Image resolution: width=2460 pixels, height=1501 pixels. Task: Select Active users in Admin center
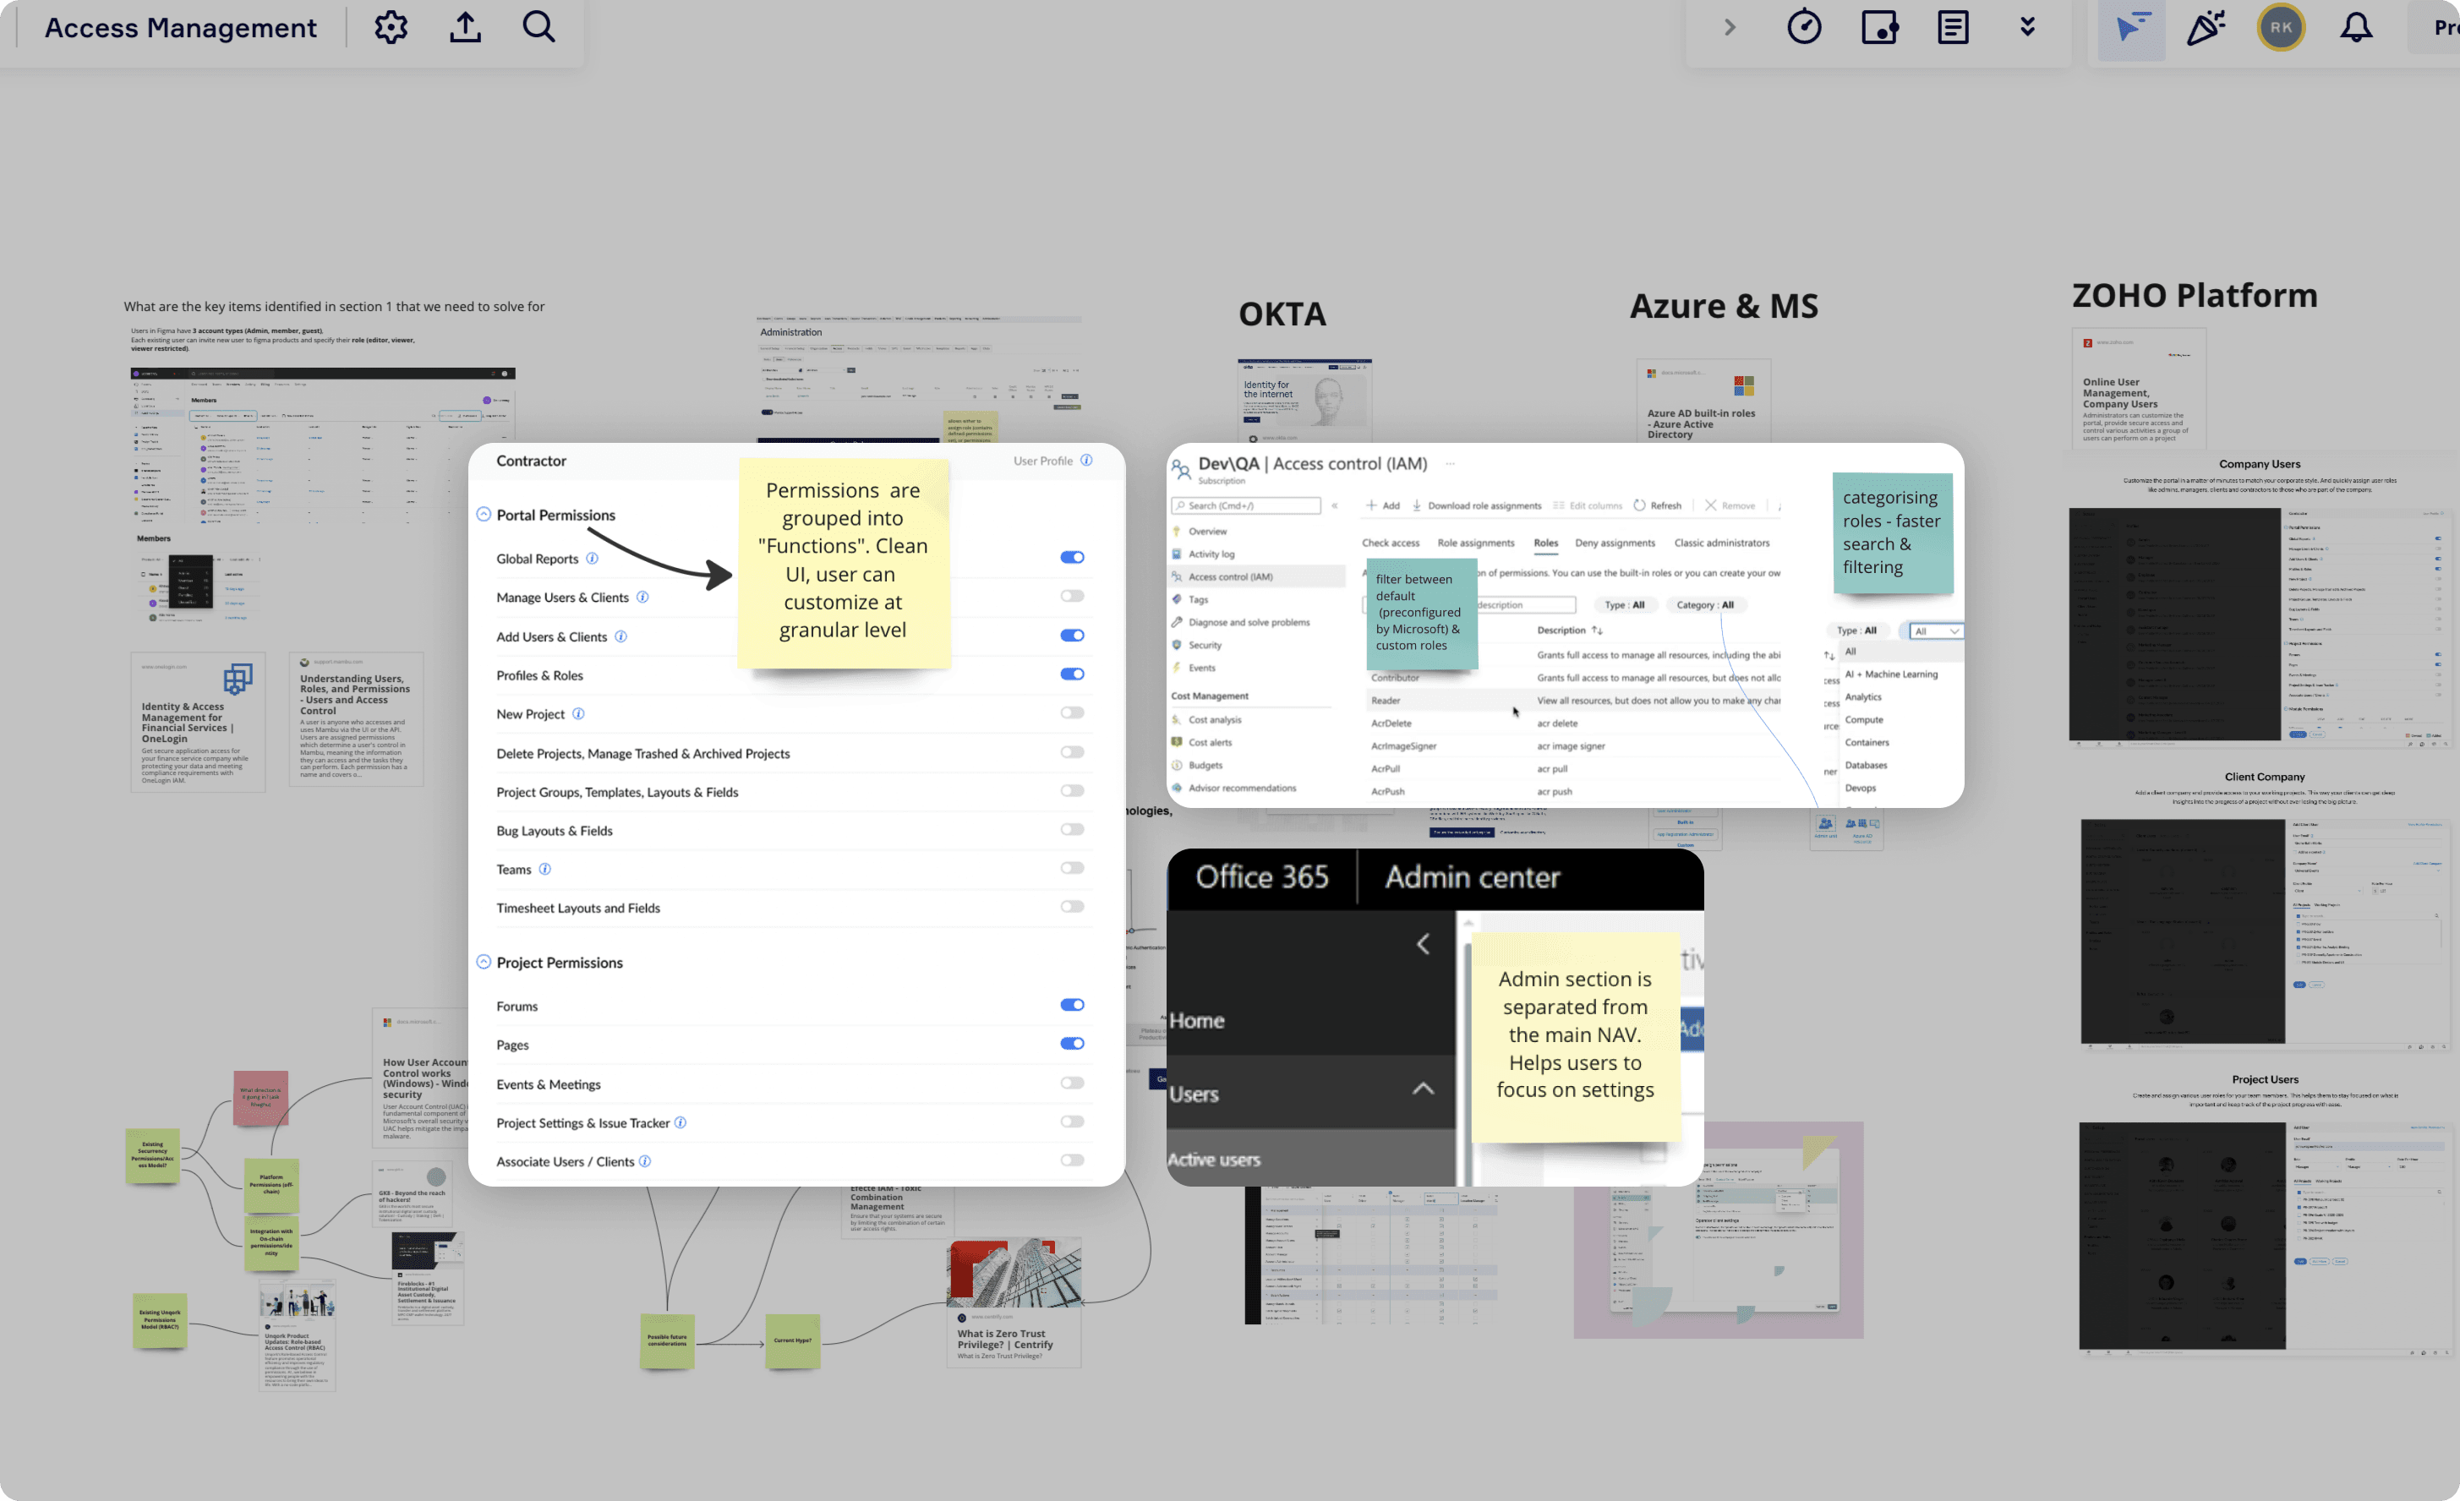coord(1214,1160)
